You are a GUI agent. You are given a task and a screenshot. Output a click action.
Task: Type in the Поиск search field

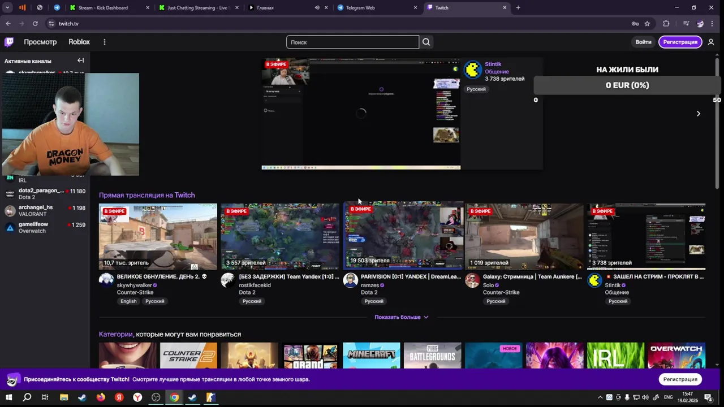tap(352, 42)
